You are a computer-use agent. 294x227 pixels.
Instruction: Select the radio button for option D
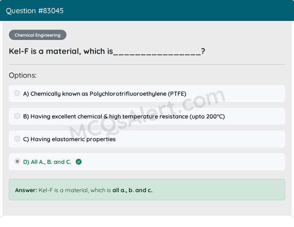tap(17, 161)
